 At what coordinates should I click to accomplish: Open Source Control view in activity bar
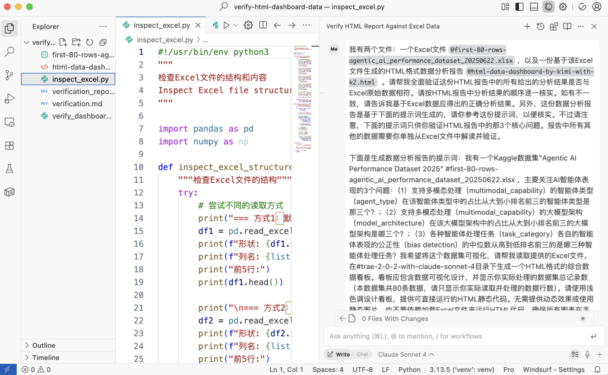click(x=9, y=75)
